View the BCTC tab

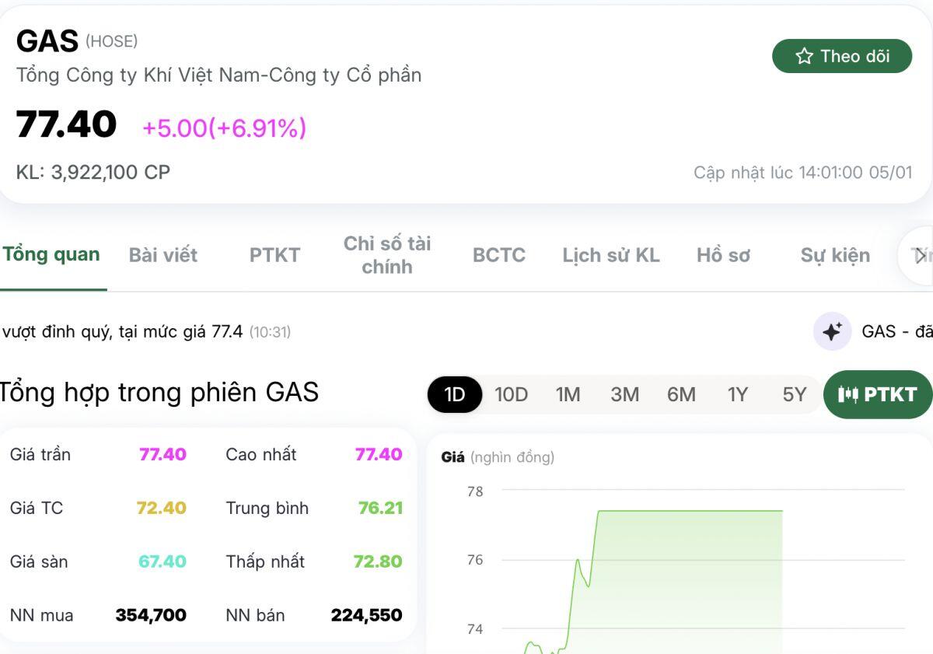point(499,254)
